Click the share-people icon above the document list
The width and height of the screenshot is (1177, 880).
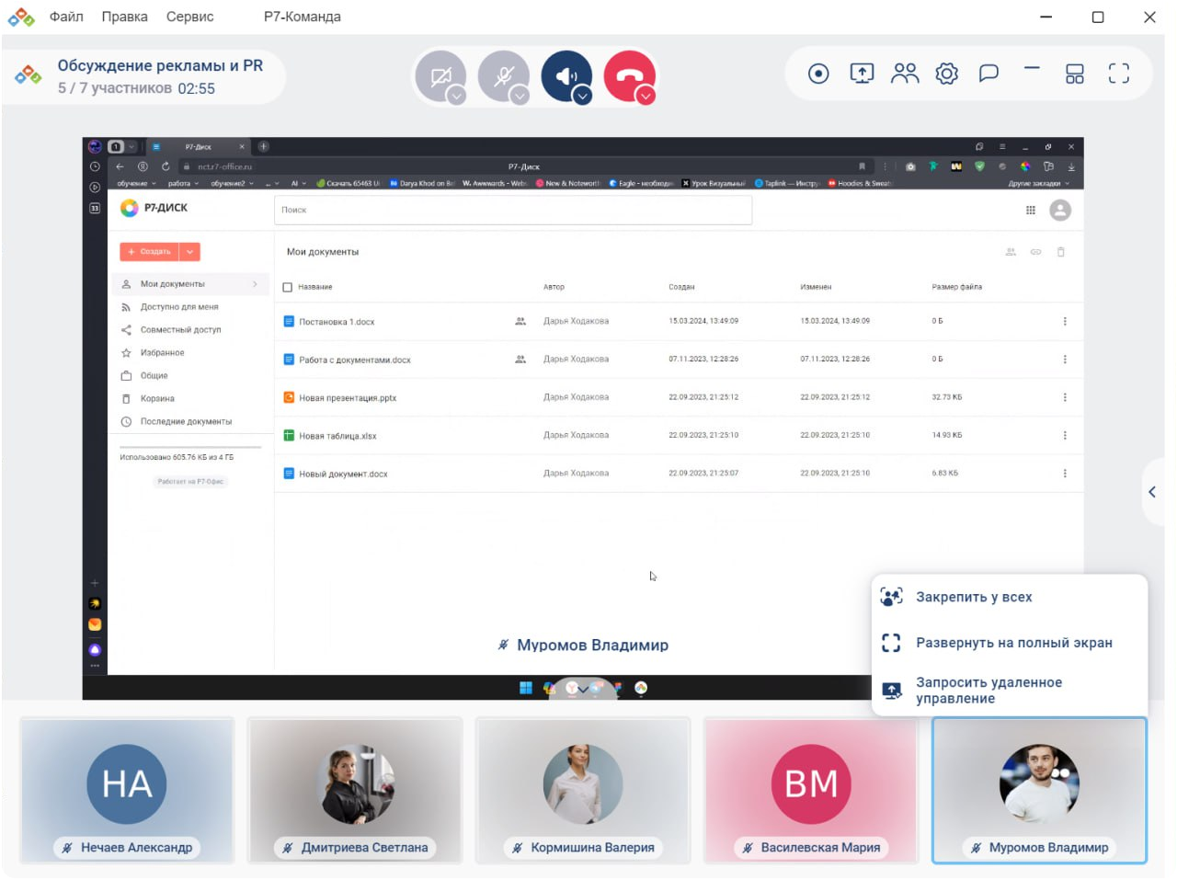[1011, 252]
